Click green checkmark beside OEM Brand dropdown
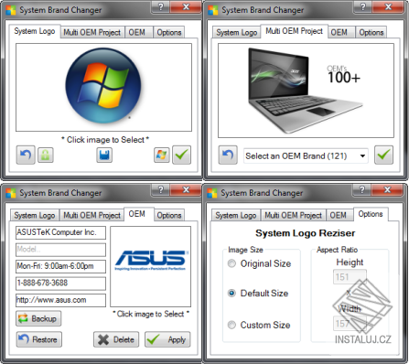 tap(383, 155)
